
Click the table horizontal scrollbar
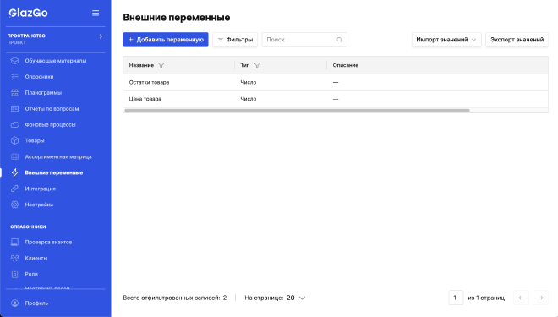(x=297, y=110)
